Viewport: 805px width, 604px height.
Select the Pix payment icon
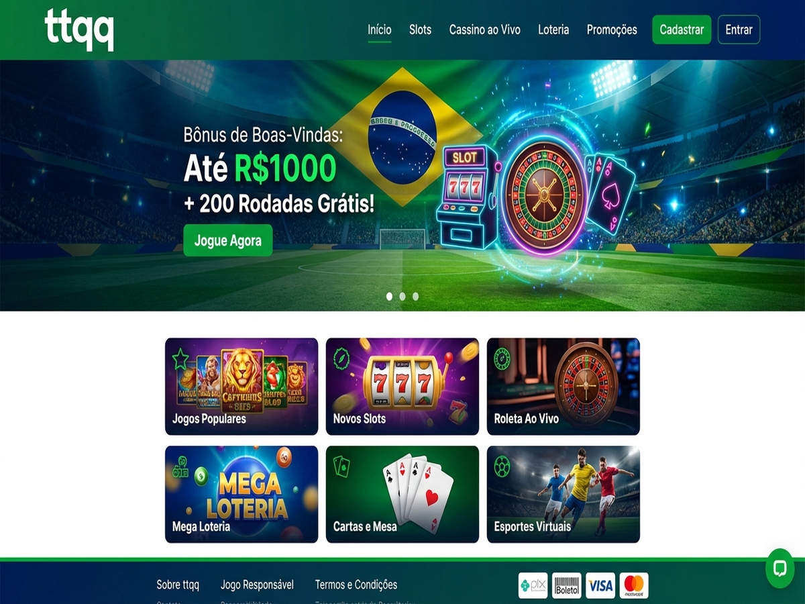tap(533, 586)
